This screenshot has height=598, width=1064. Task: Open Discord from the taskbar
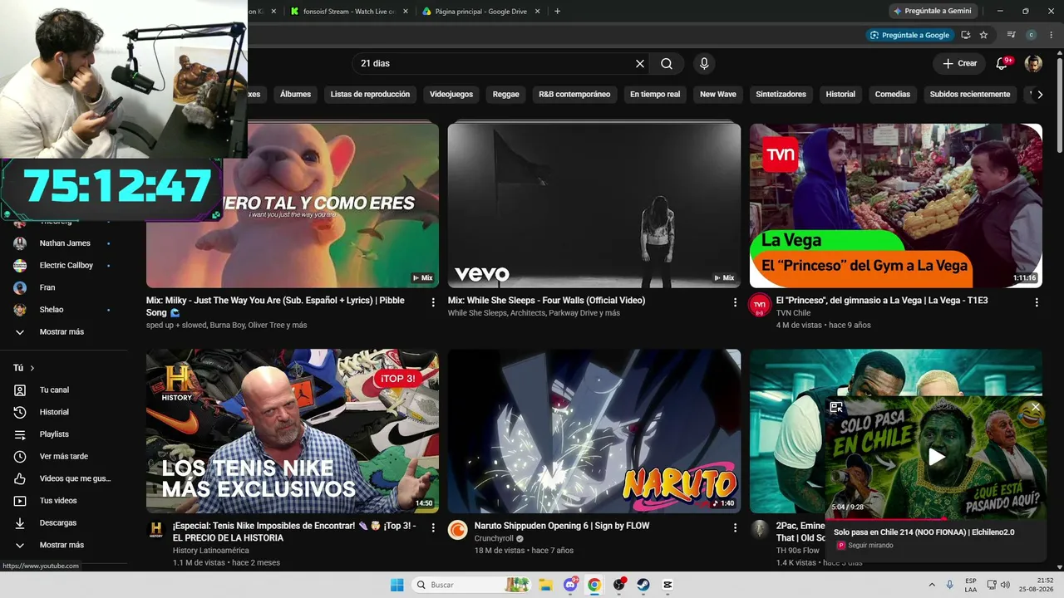[x=570, y=585]
